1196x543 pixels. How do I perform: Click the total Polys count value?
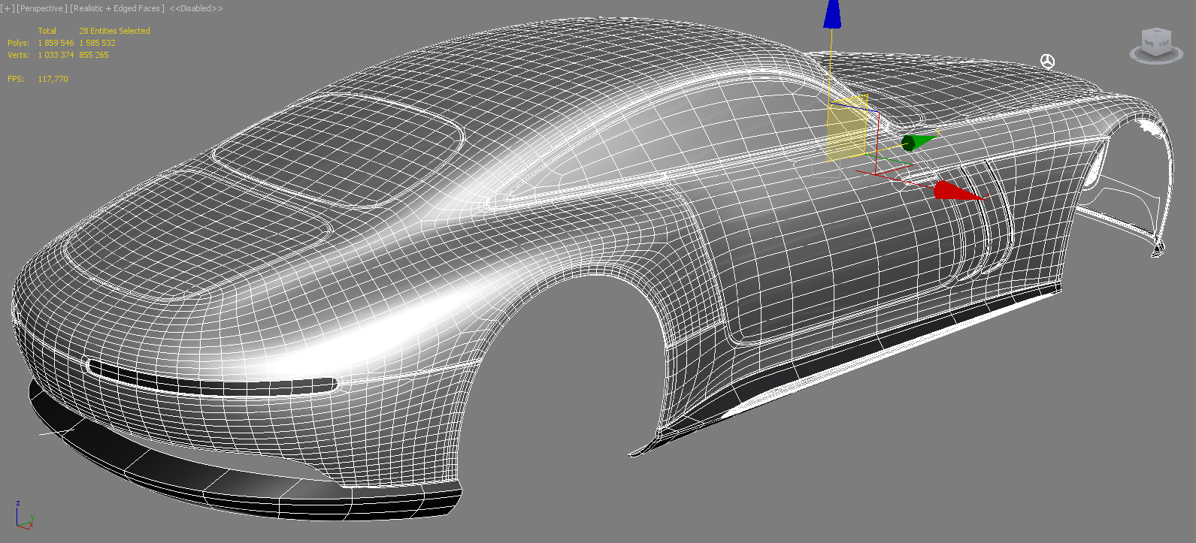coord(56,43)
